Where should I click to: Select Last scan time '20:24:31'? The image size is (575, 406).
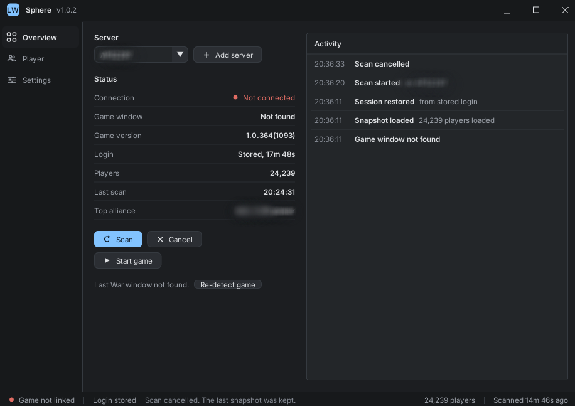click(x=279, y=192)
